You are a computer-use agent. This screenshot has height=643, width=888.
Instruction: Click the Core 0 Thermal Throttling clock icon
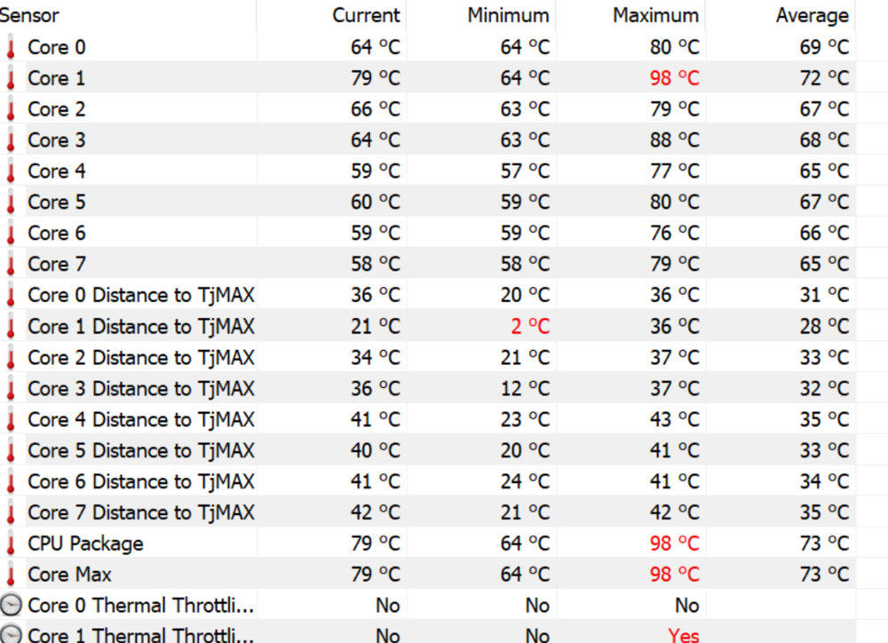[12, 606]
